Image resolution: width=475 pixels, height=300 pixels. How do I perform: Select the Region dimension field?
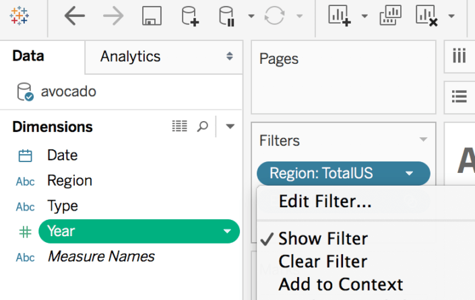(x=69, y=180)
